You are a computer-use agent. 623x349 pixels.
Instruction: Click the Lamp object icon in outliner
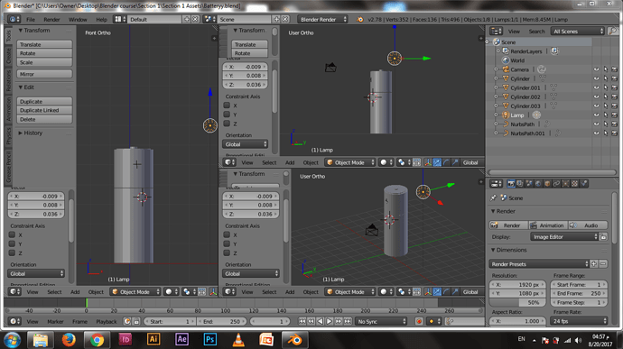click(506, 115)
